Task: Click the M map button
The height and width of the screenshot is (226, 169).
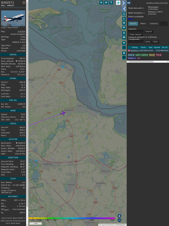Action: 124,38
